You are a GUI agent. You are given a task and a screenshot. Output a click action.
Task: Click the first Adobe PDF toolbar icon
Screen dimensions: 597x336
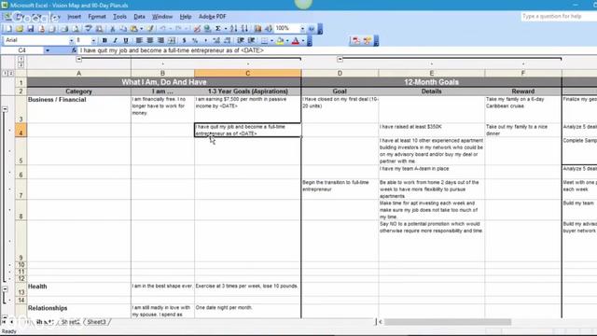tap(355, 40)
